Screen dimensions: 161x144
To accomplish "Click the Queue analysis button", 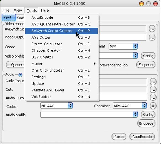I will 15,65.
